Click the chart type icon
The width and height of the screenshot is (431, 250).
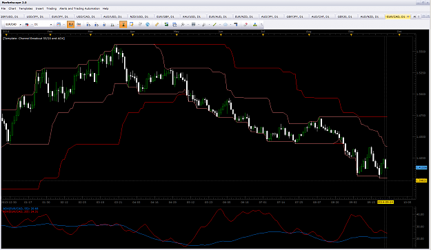(59, 25)
